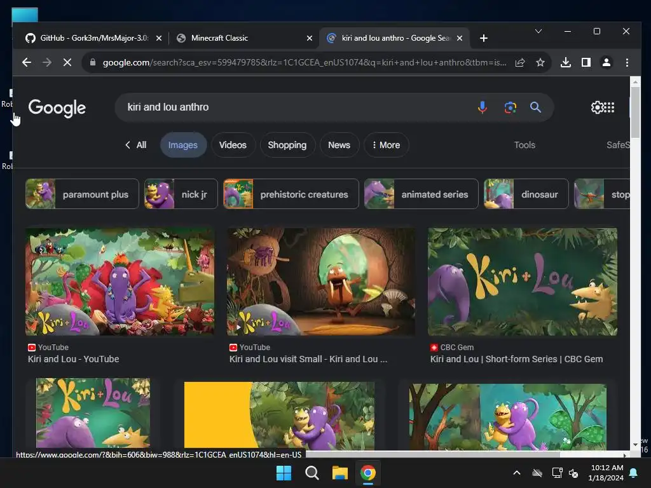Open the Google apps grid
Screen dimensions: 651x488
point(608,107)
